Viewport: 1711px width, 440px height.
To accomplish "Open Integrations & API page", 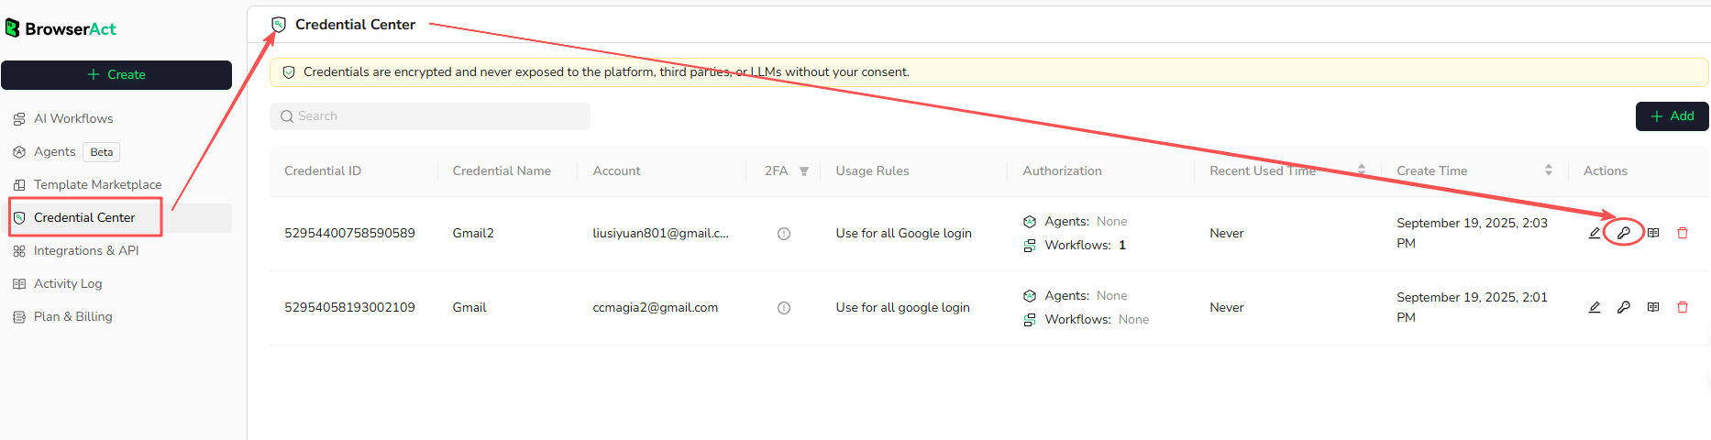I will tap(86, 250).
